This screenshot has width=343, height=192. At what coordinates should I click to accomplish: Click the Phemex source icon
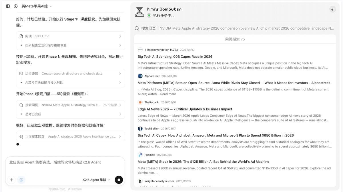point(140,155)
